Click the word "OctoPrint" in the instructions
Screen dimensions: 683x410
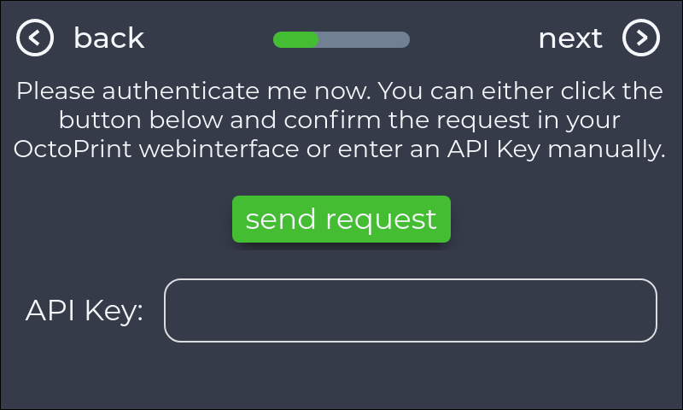pos(73,149)
